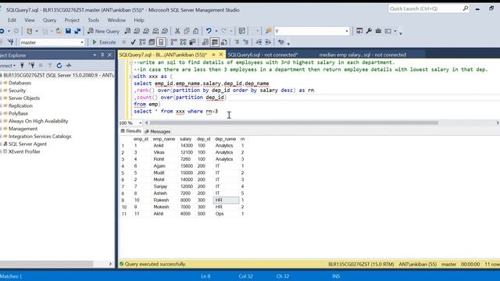Click the Change Connection icon beside database dropdown
The height and width of the screenshot is (281, 500).
click(10, 42)
